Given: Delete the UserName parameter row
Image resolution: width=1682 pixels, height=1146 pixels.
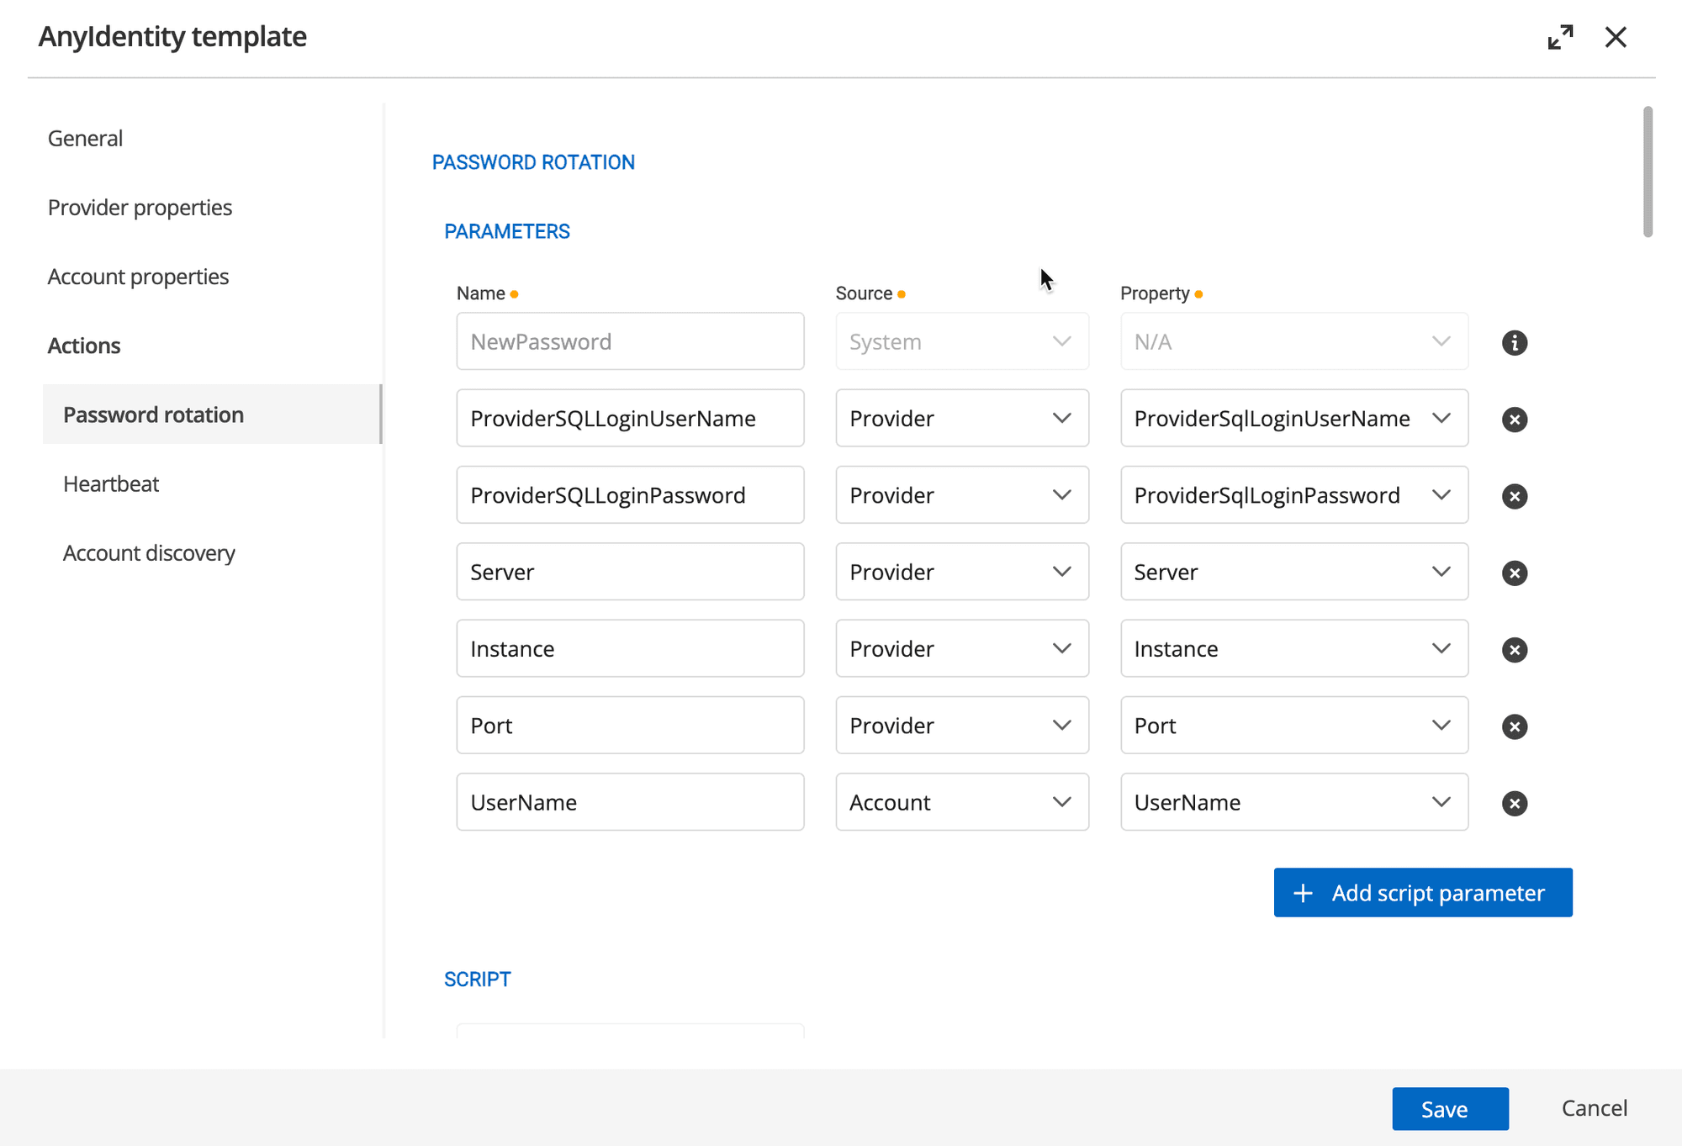Looking at the screenshot, I should click(x=1514, y=803).
